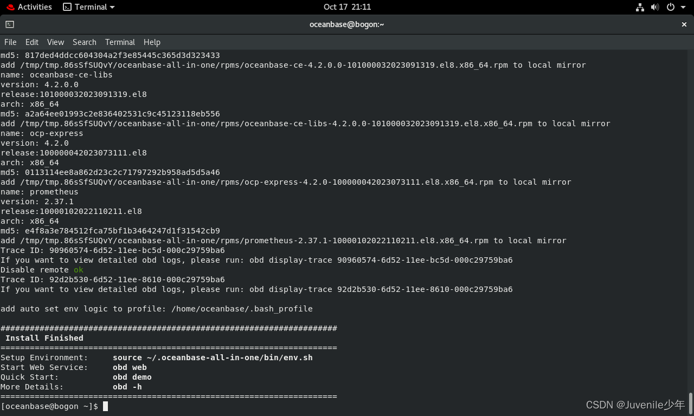The width and height of the screenshot is (694, 416).
Task: Click the 'add auto set env logic to profile' line
Action: 157,309
